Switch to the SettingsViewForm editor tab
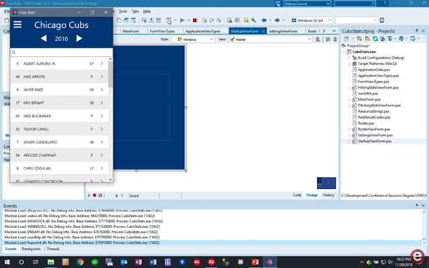Screen dimensions: 429x268 (x=283, y=31)
